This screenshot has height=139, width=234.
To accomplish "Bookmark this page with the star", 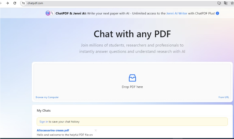I will (232, 3).
